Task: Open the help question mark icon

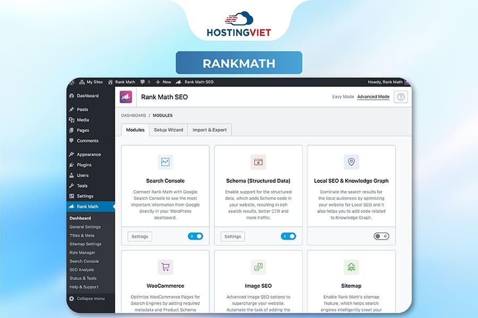Action: point(400,97)
